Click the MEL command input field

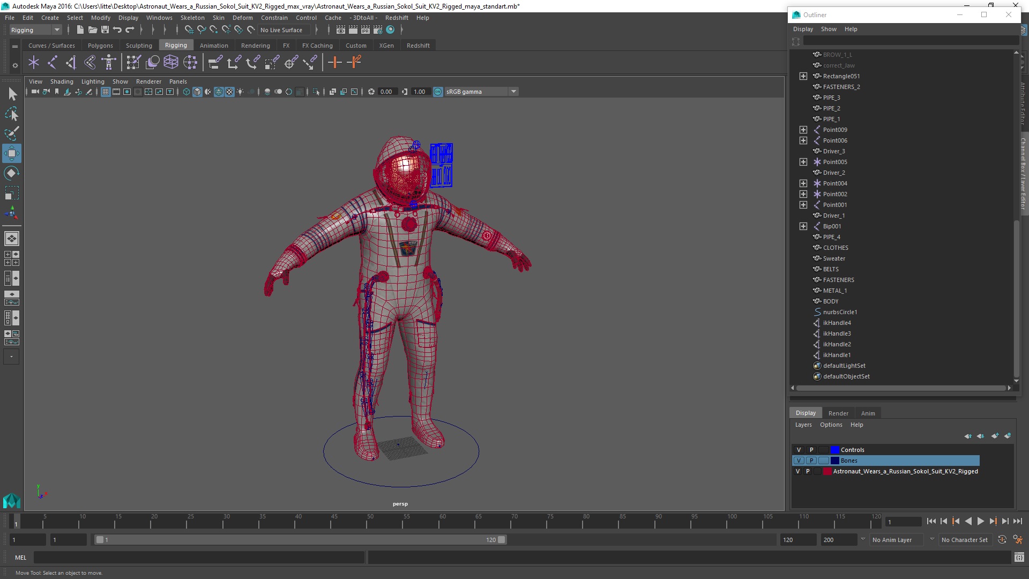(x=199, y=558)
